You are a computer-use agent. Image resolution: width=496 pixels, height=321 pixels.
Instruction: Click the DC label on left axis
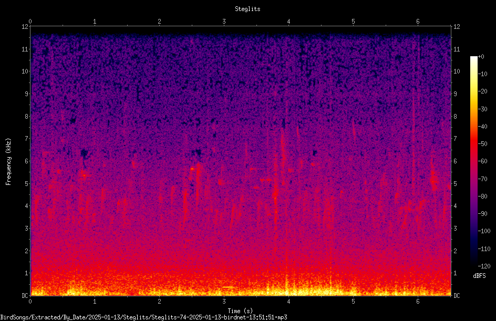click(25, 295)
